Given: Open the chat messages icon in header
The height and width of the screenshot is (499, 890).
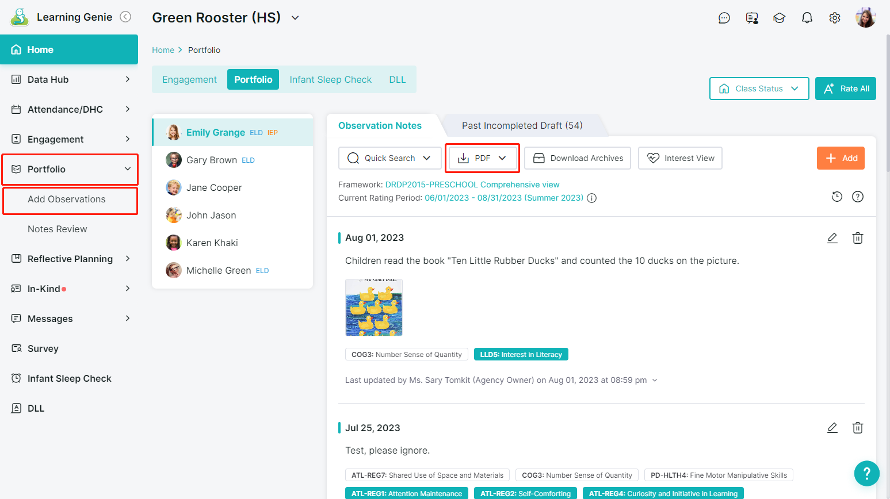Looking at the screenshot, I should pyautogui.click(x=724, y=18).
